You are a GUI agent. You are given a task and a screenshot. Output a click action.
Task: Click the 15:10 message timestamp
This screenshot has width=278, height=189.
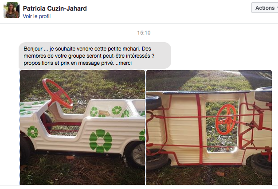[144, 33]
